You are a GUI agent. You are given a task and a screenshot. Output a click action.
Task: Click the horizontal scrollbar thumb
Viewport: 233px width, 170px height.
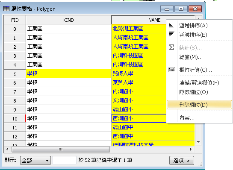tap(61, 149)
